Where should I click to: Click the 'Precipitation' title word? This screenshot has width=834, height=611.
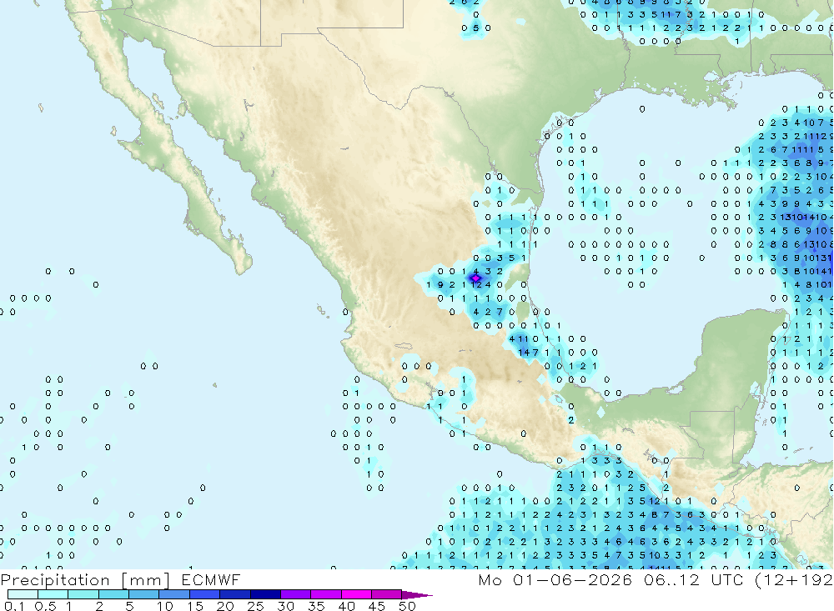point(55,580)
